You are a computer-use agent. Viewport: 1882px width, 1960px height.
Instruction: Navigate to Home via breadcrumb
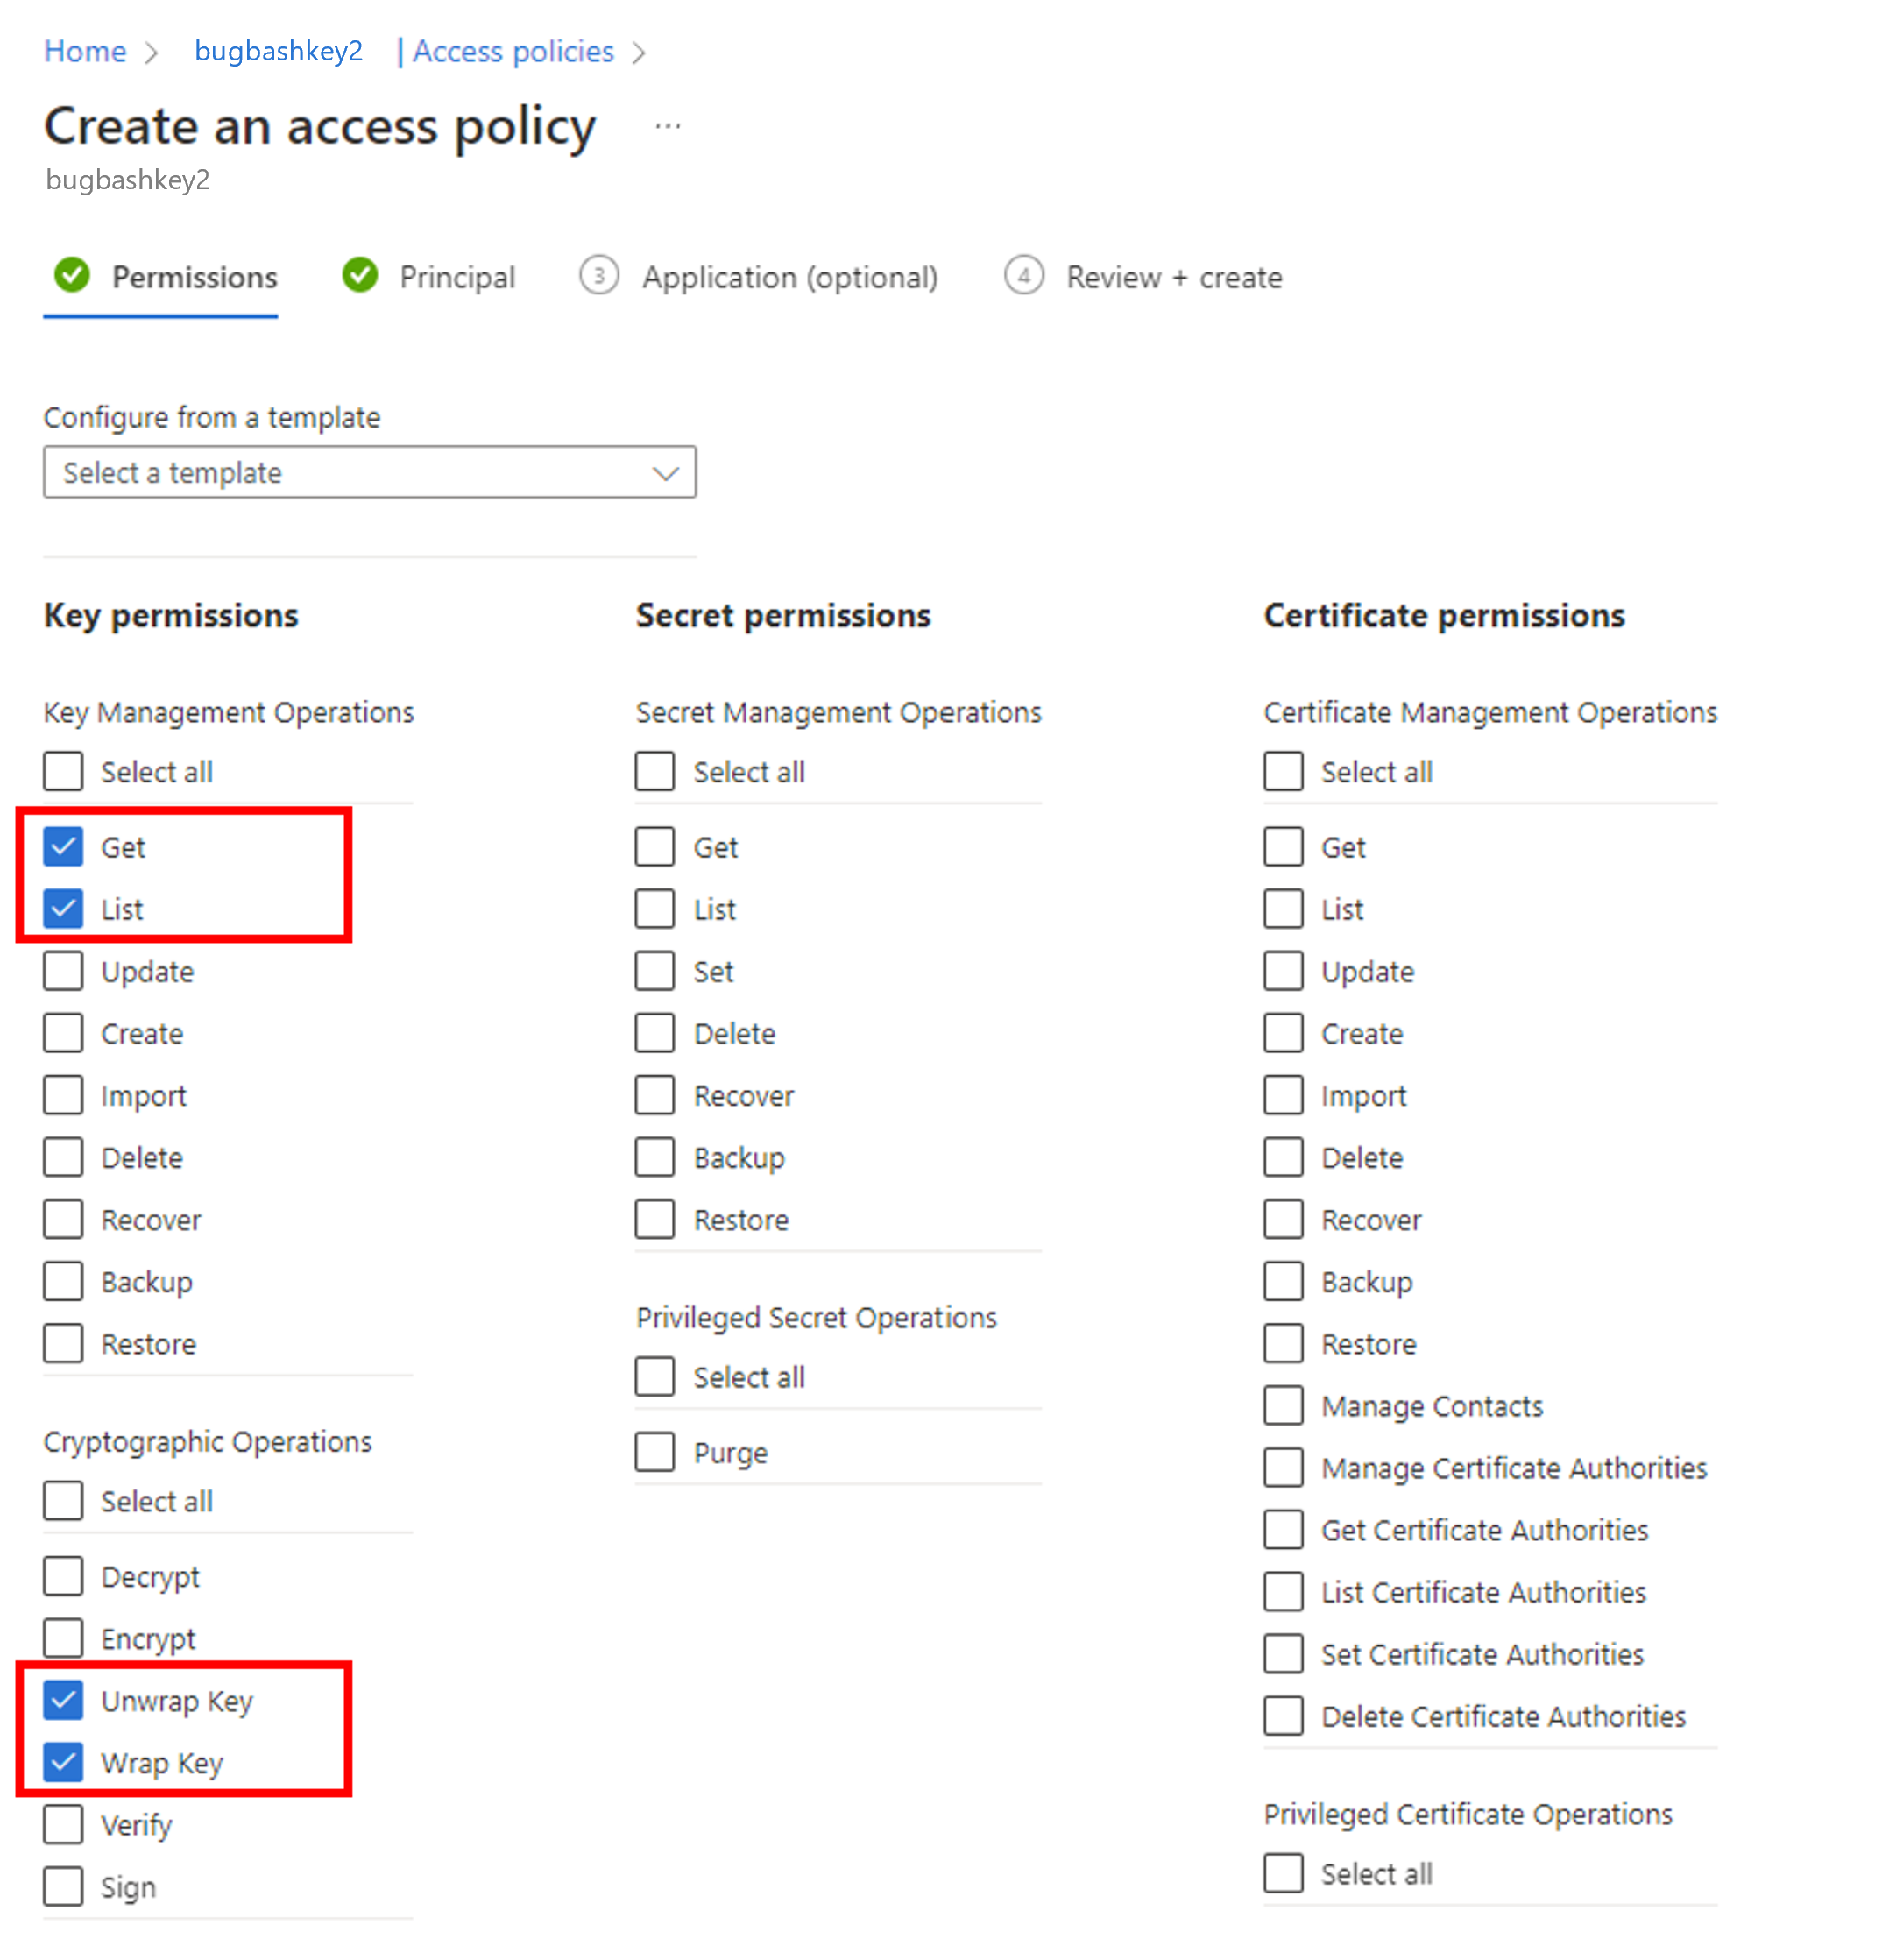click(84, 51)
